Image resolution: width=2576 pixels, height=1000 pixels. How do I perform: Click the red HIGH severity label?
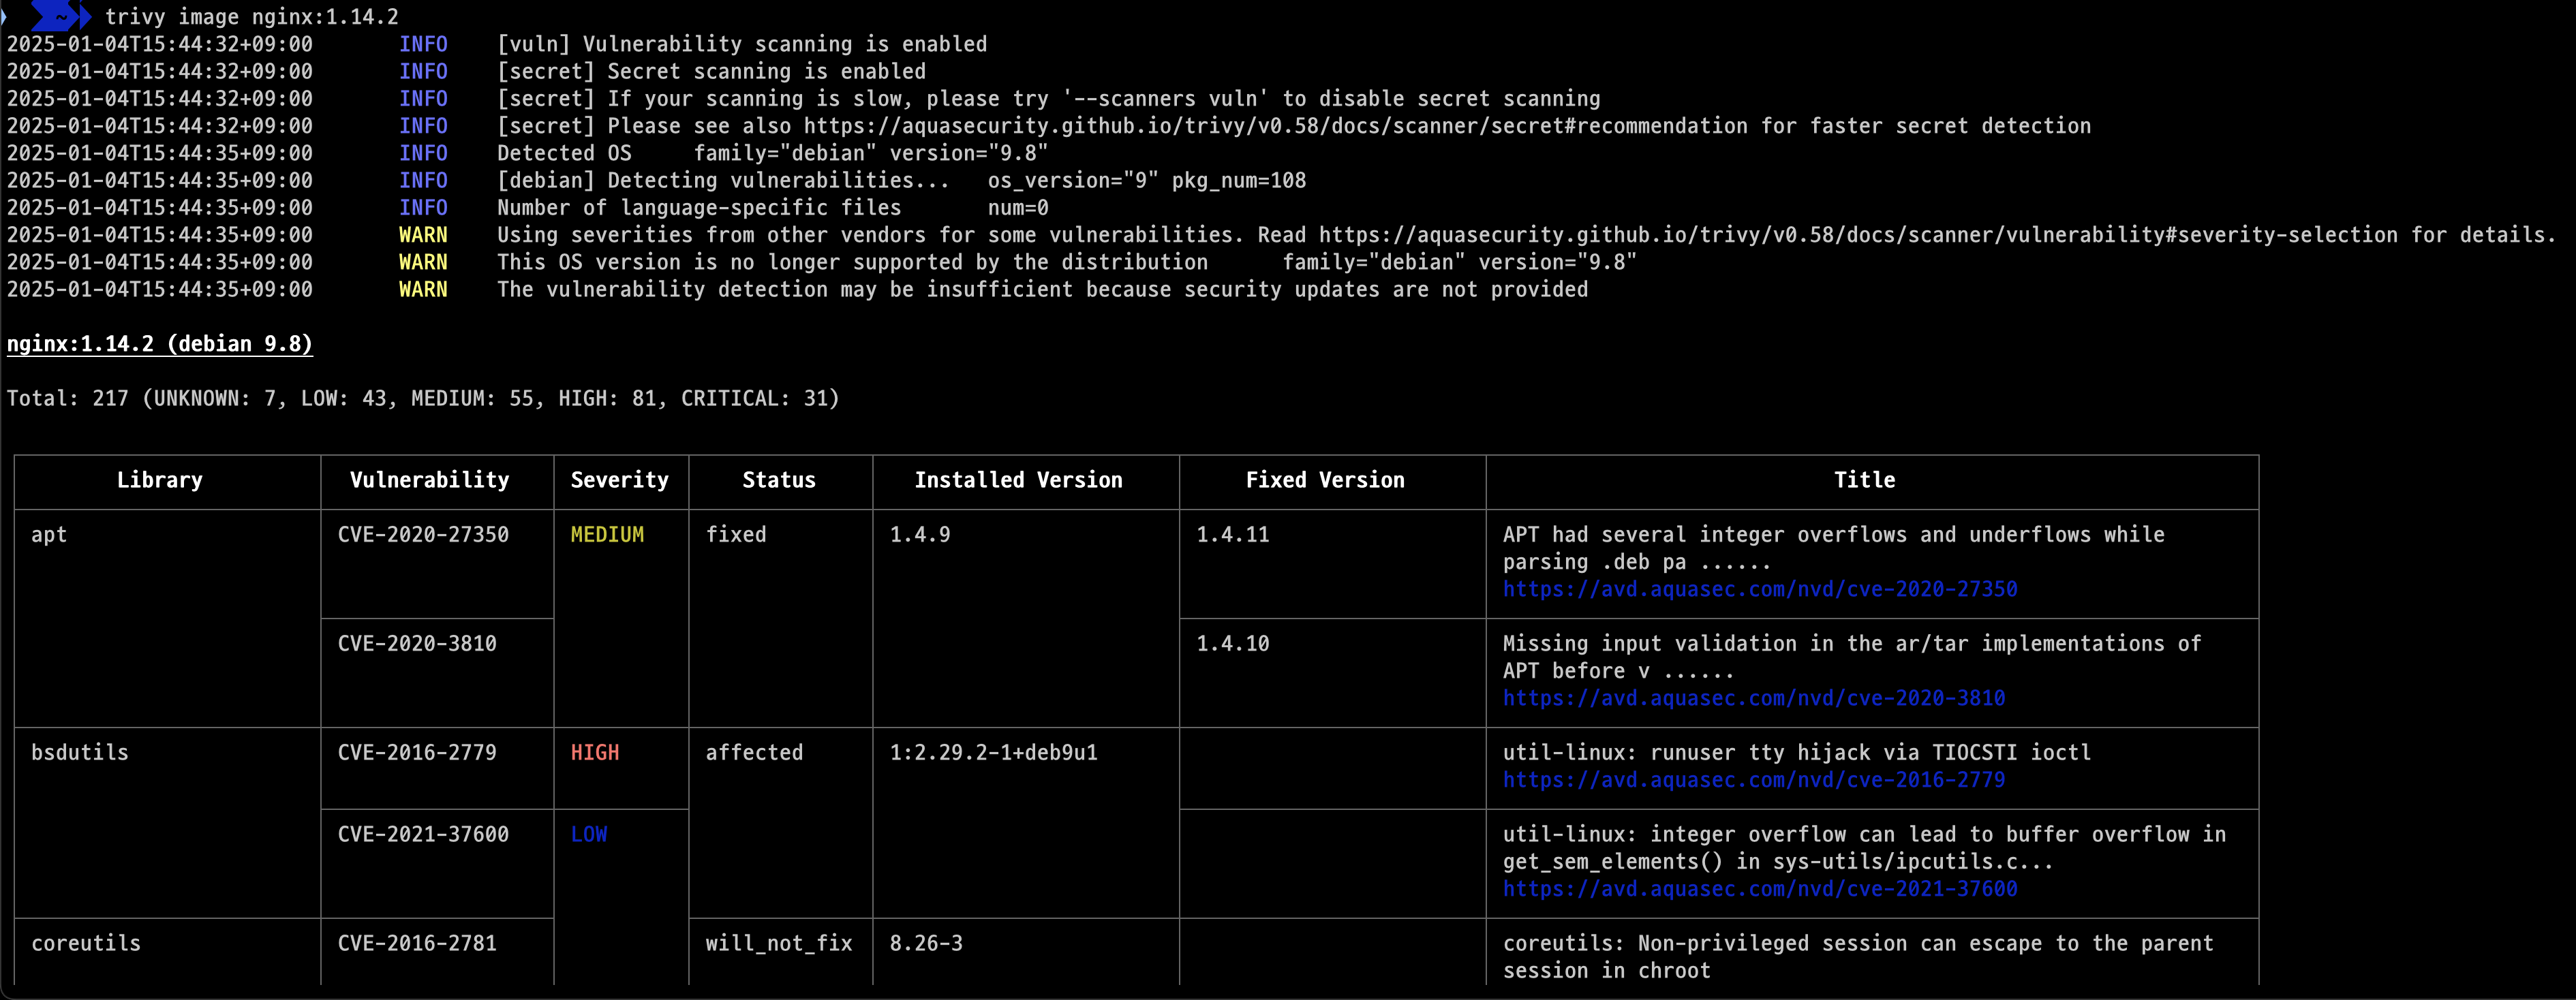coord(595,753)
